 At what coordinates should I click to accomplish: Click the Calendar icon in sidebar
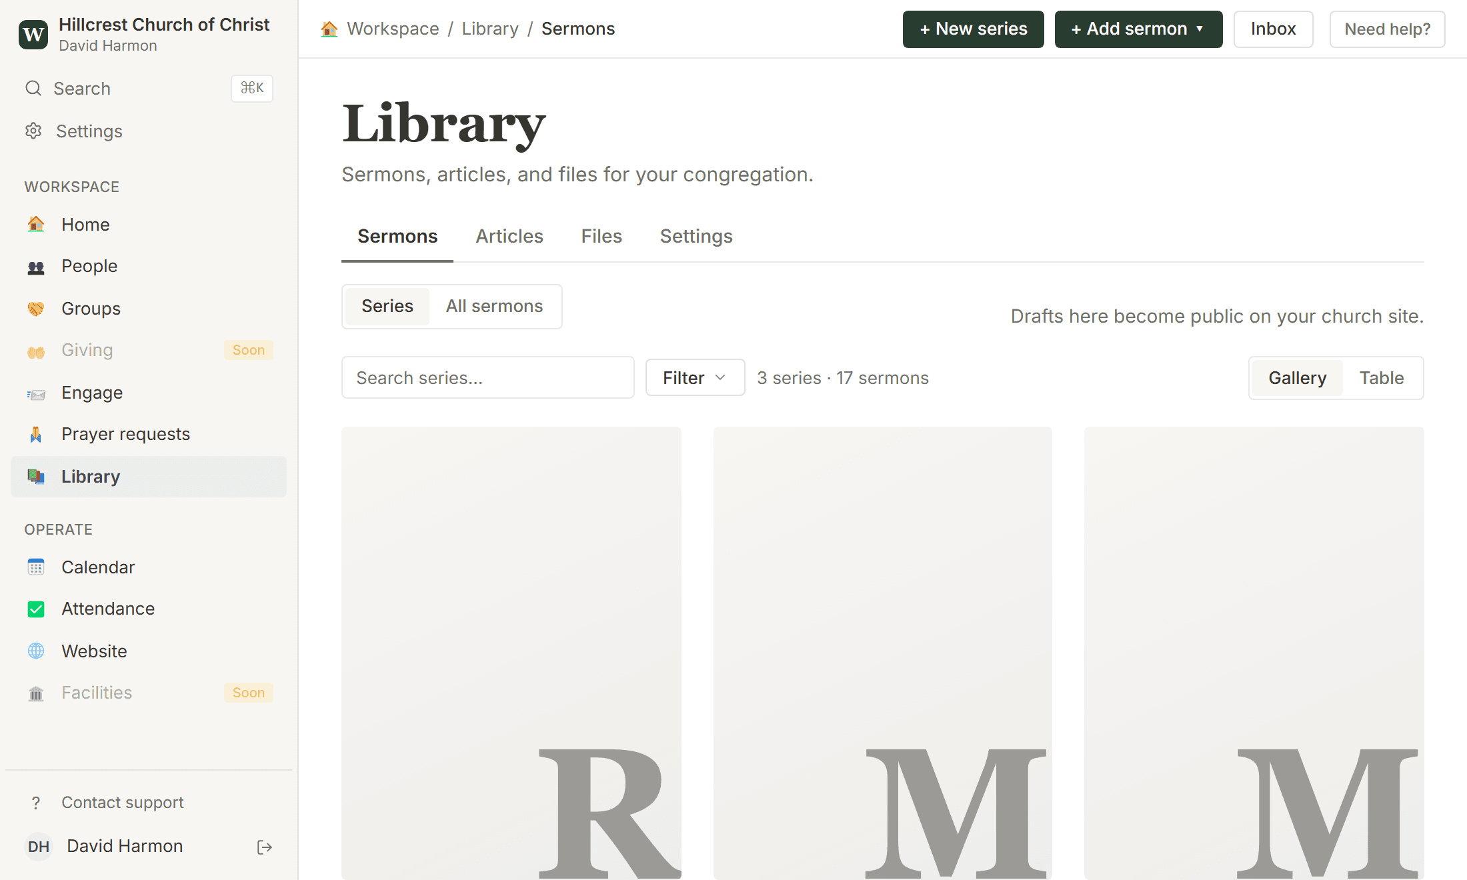pyautogui.click(x=36, y=567)
